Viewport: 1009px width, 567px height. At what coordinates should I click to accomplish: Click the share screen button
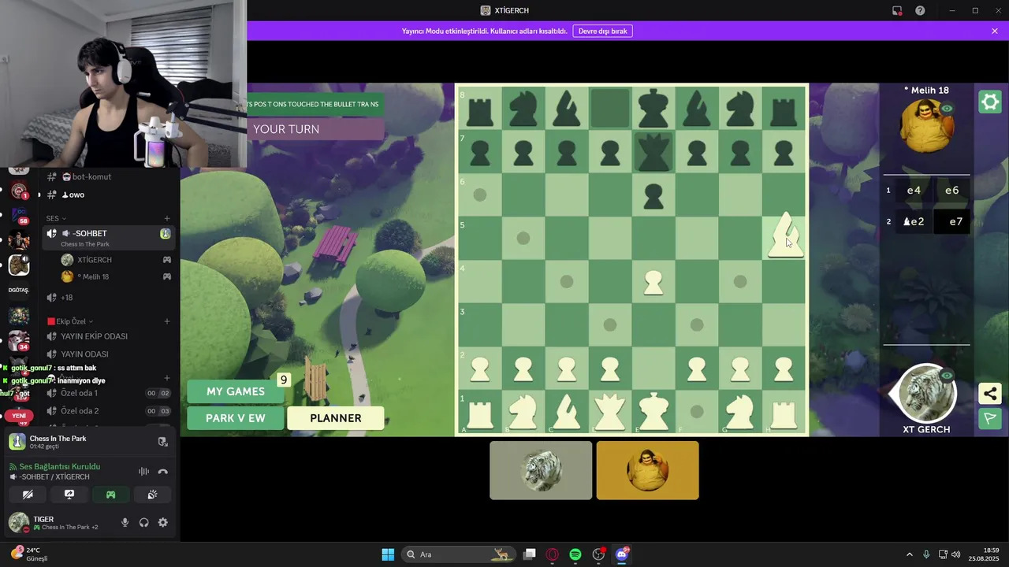point(69,495)
